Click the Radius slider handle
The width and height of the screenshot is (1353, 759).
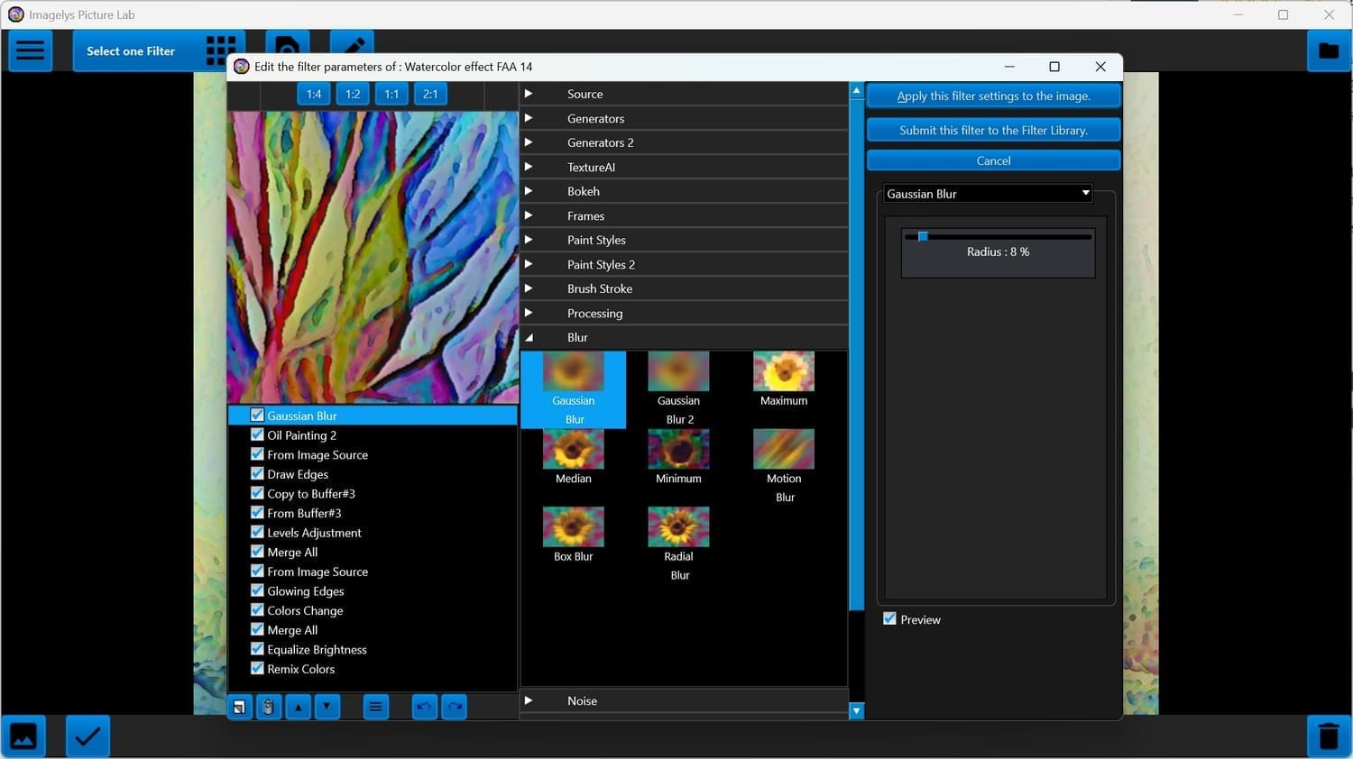(923, 236)
